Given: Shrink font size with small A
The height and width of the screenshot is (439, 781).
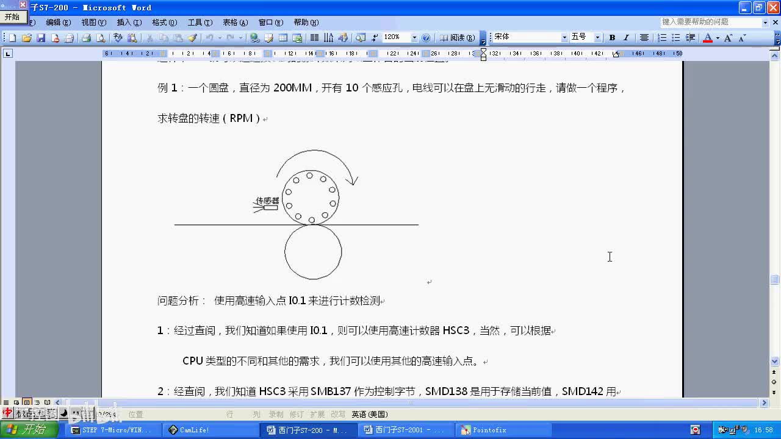Looking at the screenshot, I should [742, 38].
